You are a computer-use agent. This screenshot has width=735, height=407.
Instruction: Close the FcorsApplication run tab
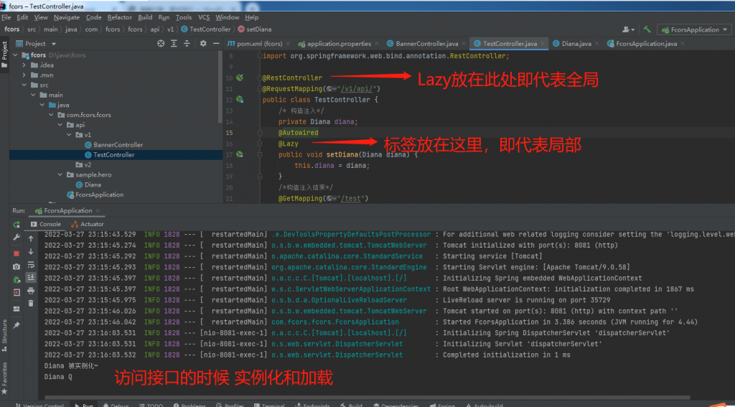point(98,210)
